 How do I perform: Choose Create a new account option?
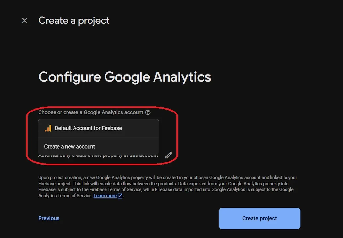tap(70, 147)
